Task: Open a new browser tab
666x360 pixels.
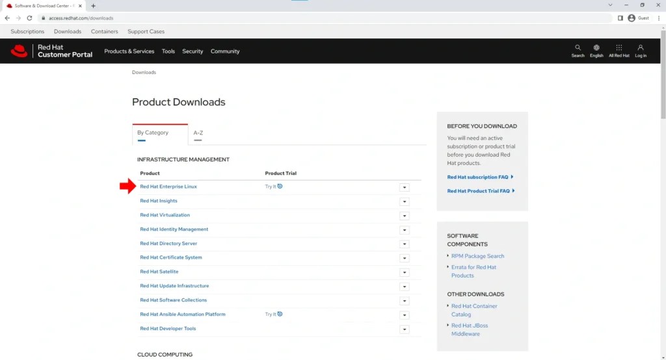Action: [93, 6]
